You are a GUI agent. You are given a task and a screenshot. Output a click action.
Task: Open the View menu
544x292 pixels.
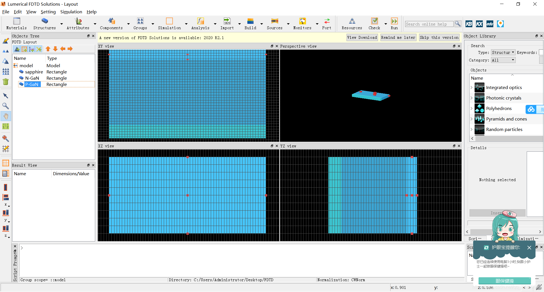point(31,12)
